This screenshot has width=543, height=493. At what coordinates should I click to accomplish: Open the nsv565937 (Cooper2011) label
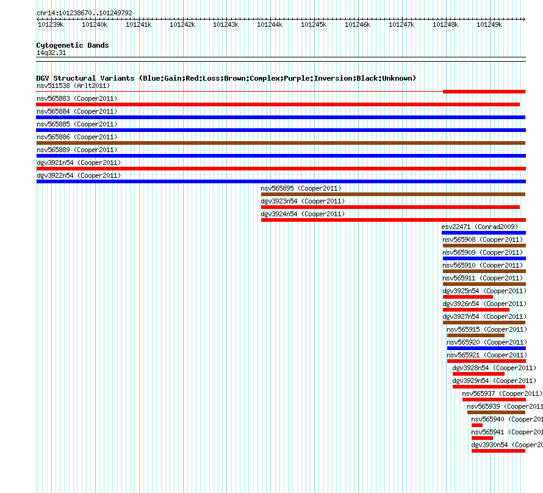pyautogui.click(x=502, y=393)
